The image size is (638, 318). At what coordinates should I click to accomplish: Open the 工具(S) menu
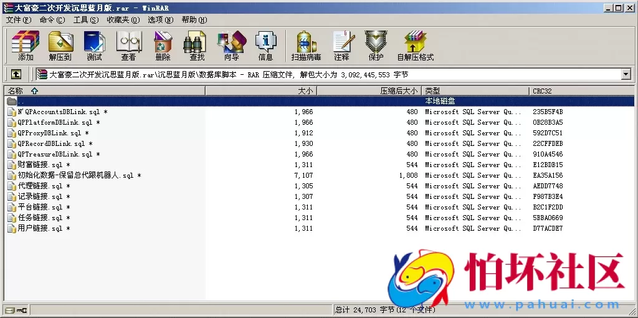point(86,20)
